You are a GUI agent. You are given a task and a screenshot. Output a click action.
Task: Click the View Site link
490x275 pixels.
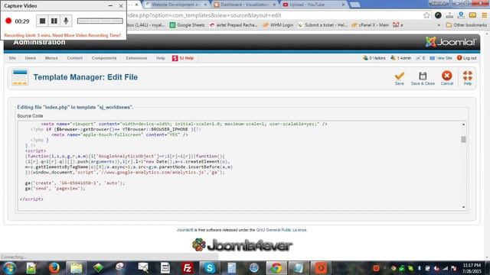441,58
